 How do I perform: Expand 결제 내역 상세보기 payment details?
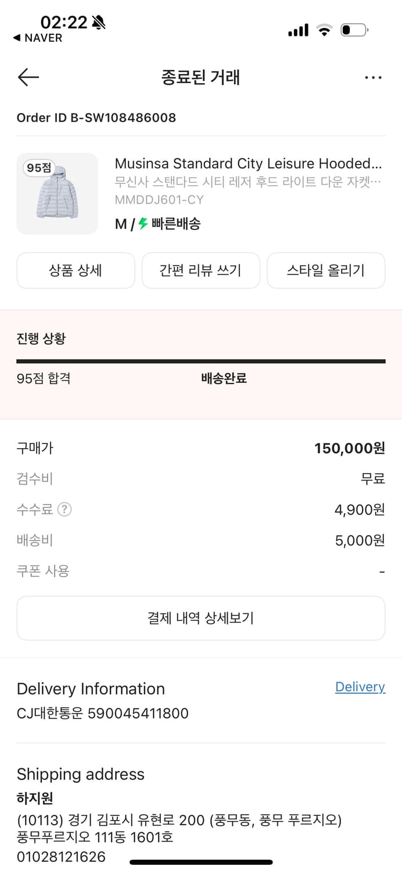(200, 618)
